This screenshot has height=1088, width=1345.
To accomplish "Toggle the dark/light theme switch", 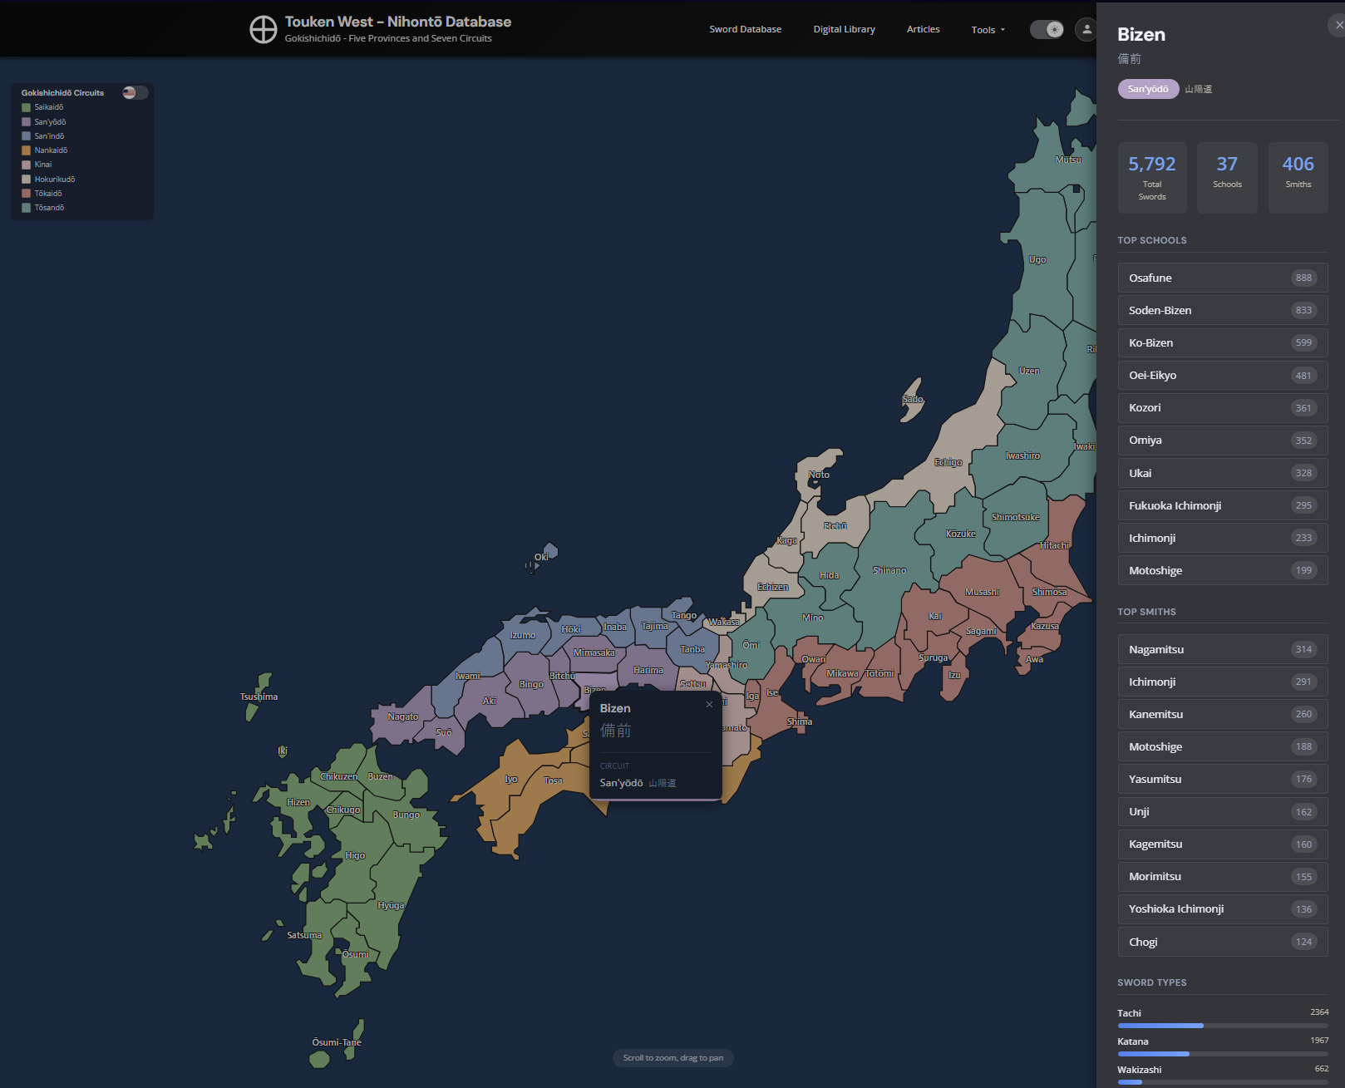I will pyautogui.click(x=1047, y=30).
